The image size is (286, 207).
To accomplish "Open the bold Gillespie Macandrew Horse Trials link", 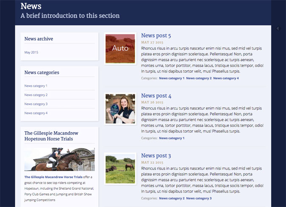I will coord(53,177).
